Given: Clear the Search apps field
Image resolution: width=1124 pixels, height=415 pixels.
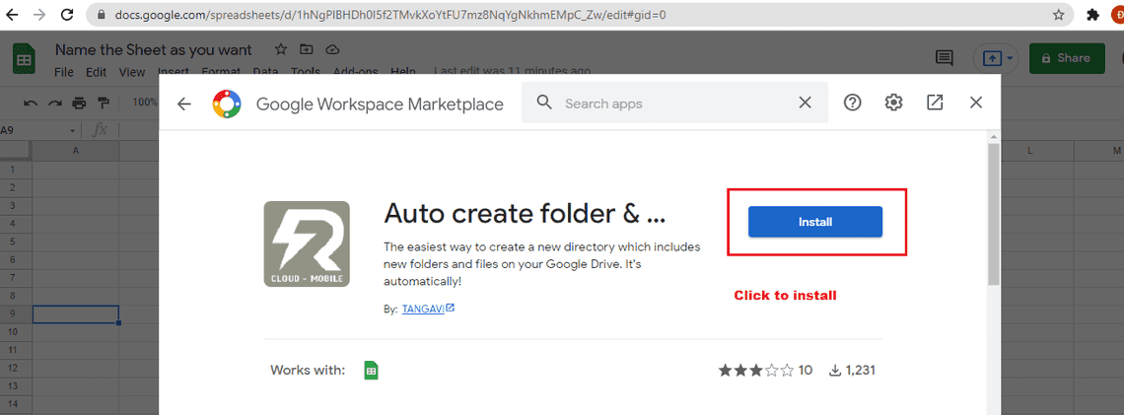Looking at the screenshot, I should click(x=805, y=103).
